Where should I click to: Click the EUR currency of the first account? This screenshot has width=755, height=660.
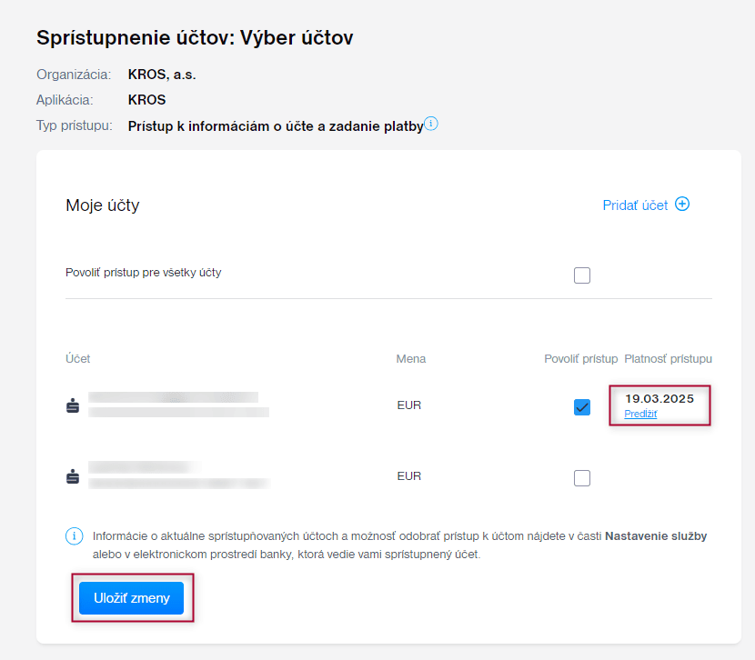coord(409,405)
